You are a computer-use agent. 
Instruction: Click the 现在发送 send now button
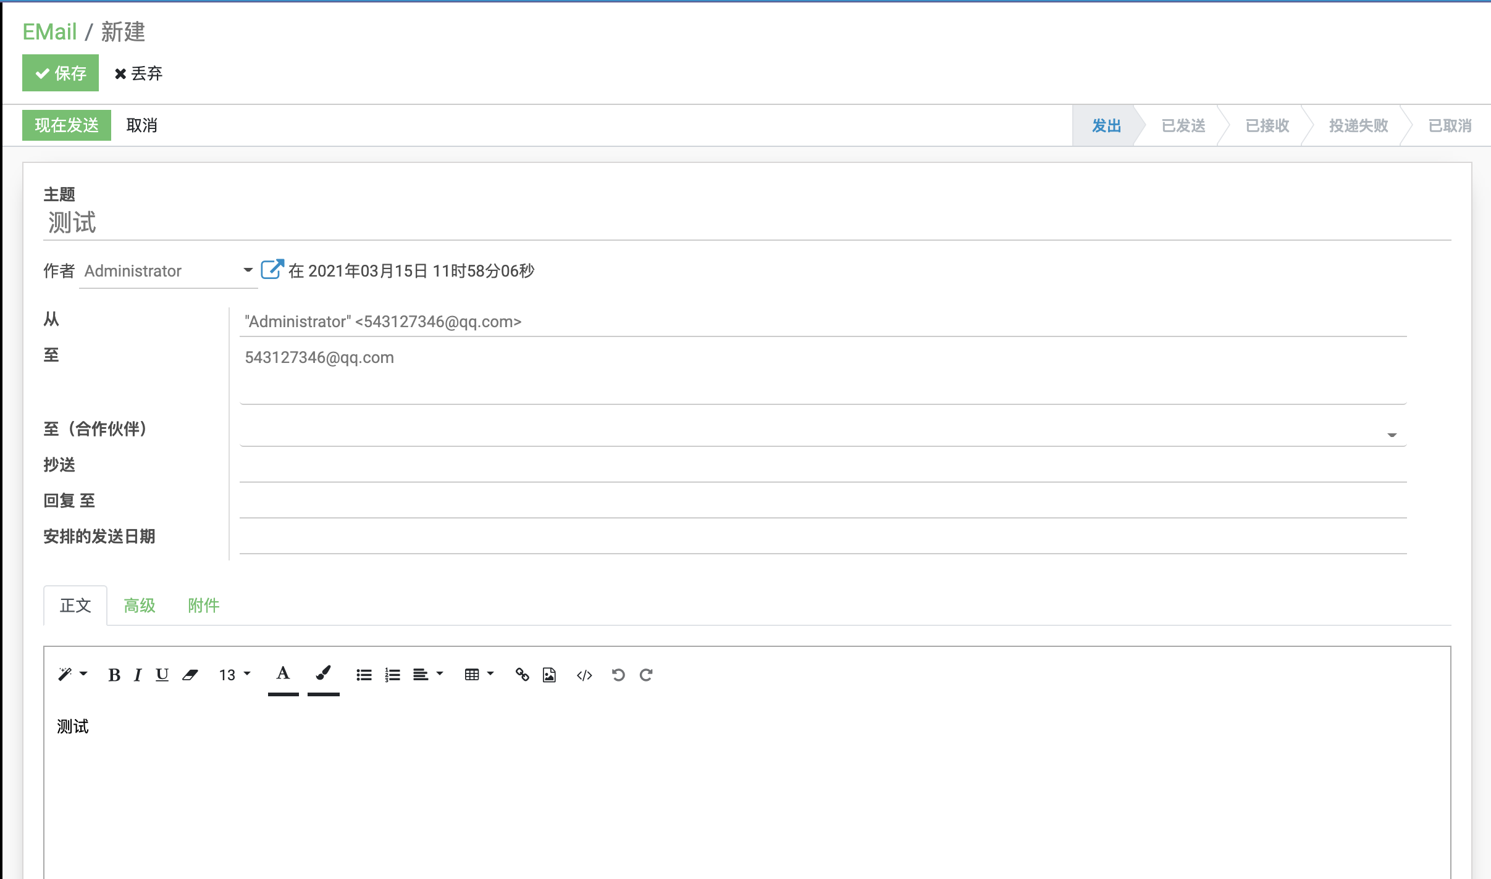[x=67, y=125]
